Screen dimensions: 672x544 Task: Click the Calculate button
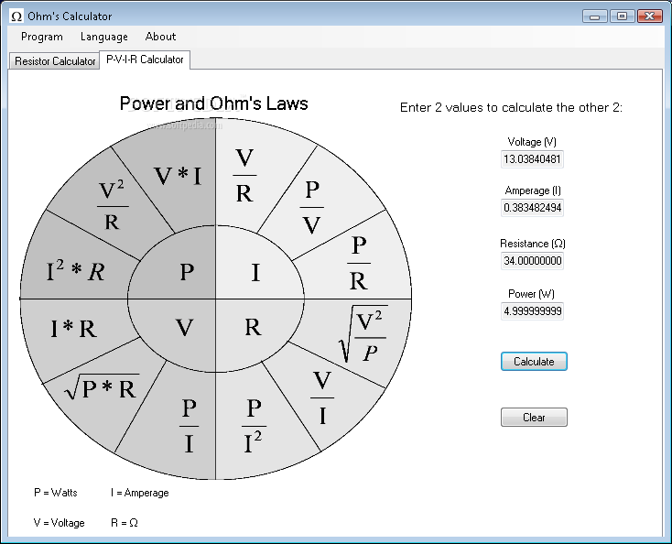pyautogui.click(x=534, y=362)
